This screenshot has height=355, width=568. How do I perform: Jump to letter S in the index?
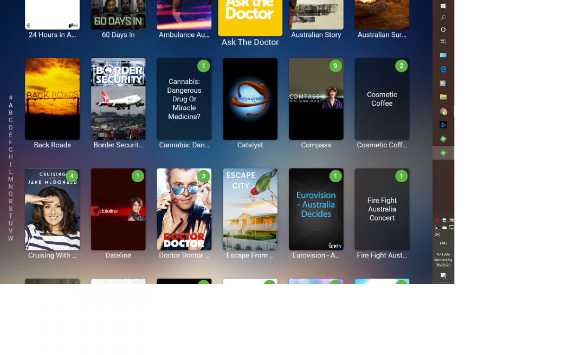point(10,209)
